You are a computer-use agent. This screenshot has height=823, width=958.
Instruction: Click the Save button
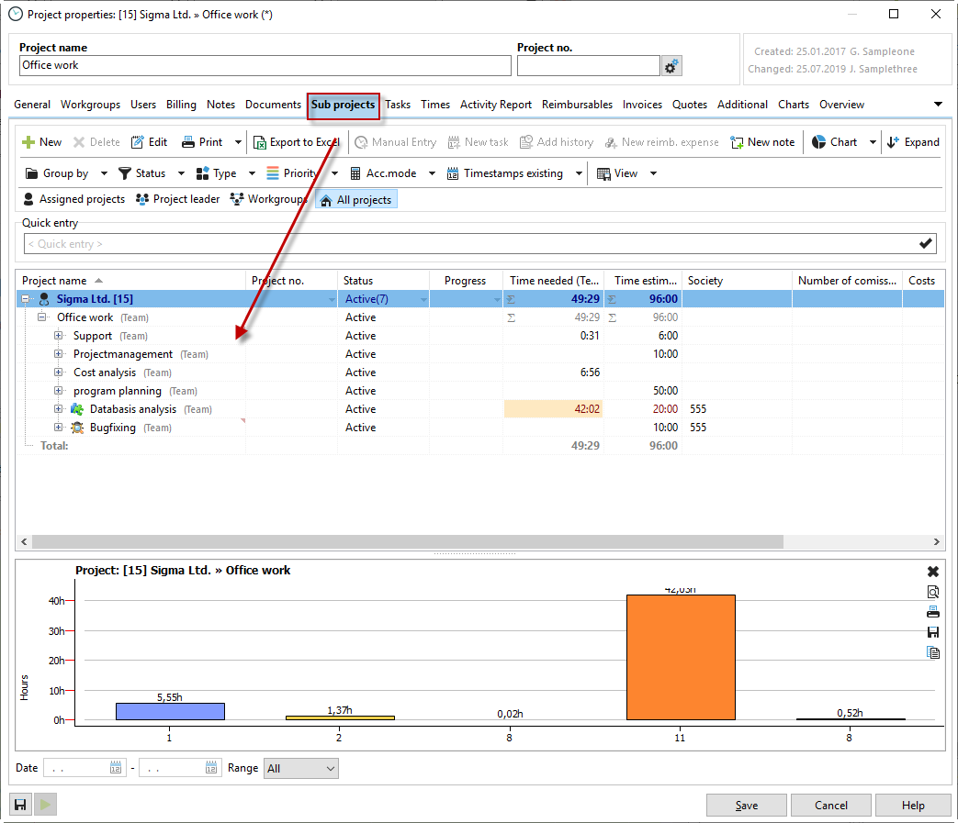pos(746,806)
